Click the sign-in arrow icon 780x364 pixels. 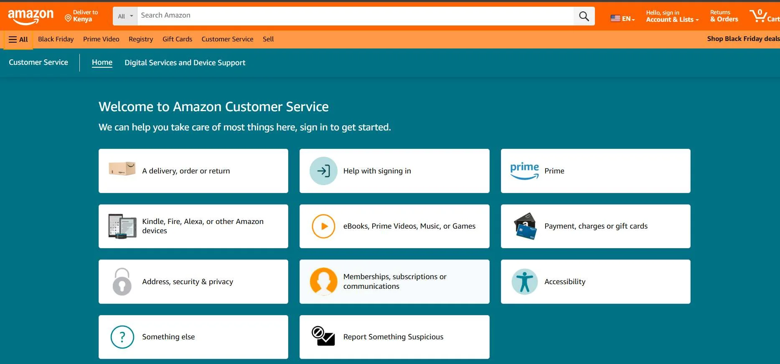point(323,171)
